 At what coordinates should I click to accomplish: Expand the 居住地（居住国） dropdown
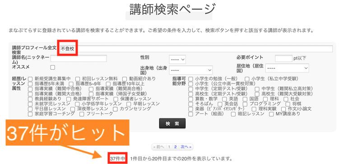click(x=287, y=68)
